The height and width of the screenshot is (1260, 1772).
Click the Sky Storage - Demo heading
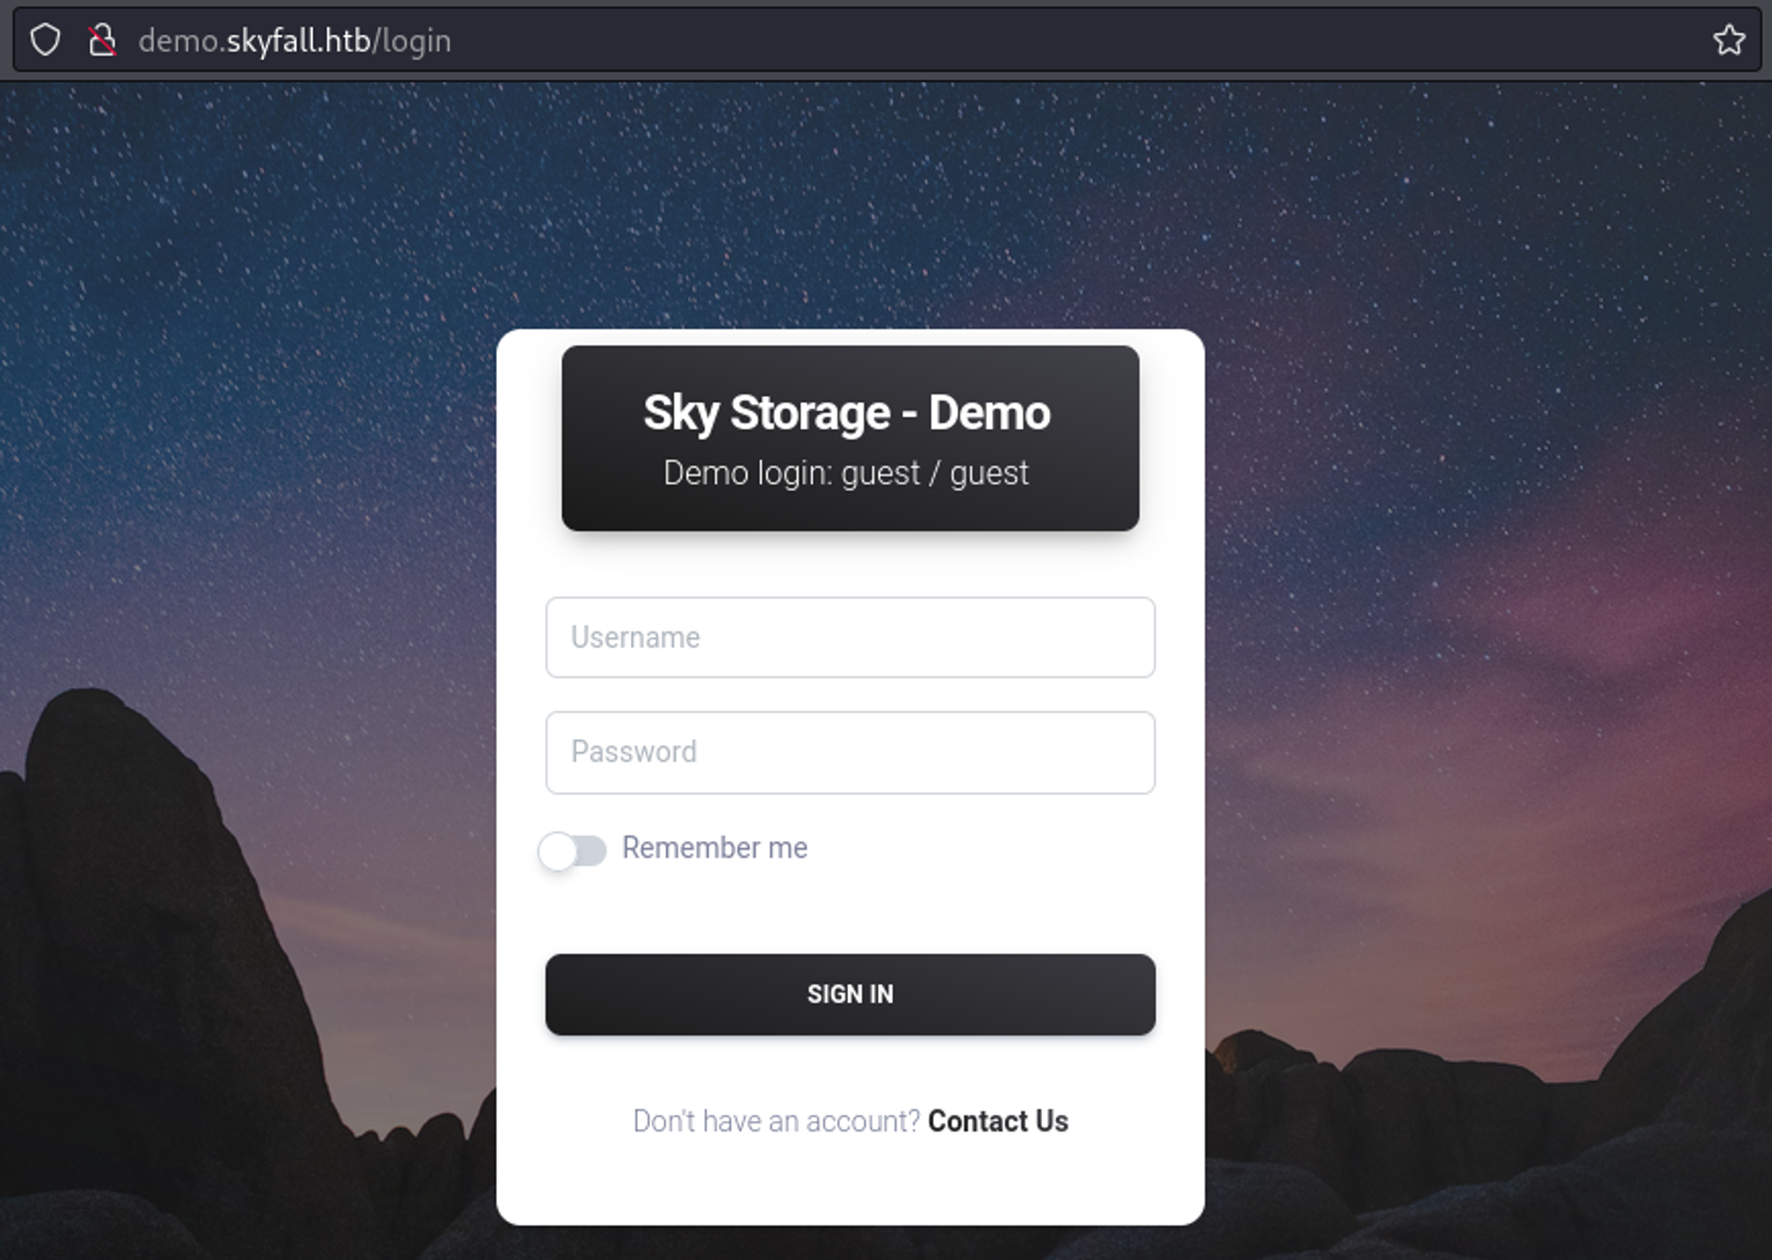click(x=846, y=413)
